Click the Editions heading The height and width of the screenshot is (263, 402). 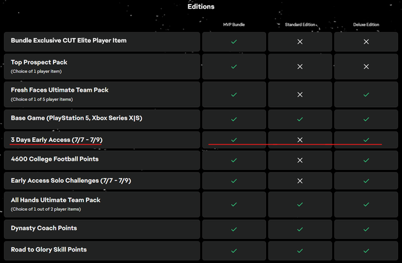201,7
